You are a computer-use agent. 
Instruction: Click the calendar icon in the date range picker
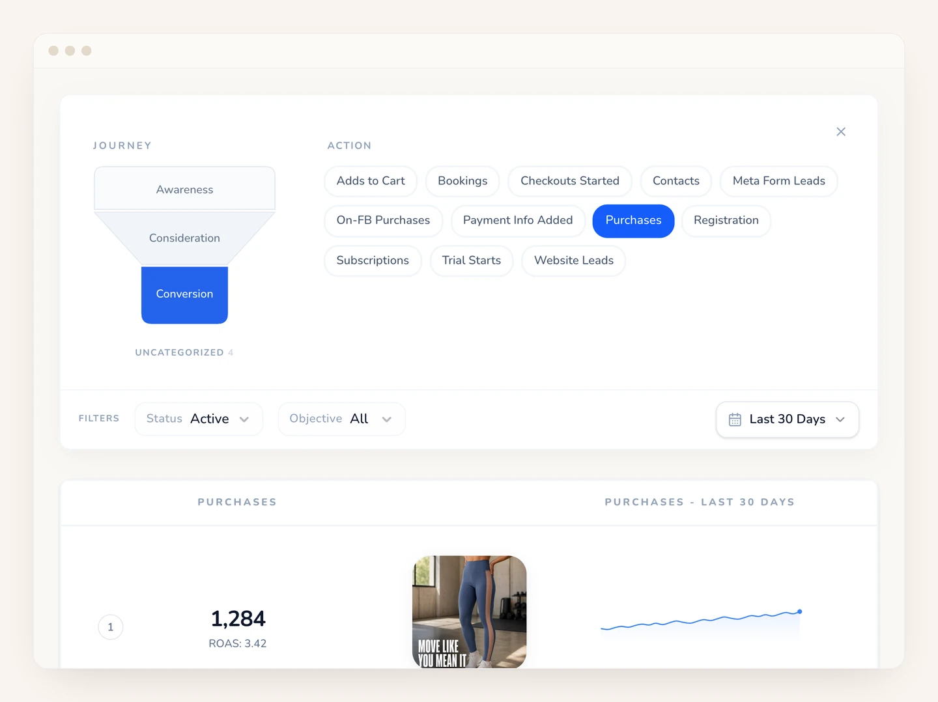(735, 419)
